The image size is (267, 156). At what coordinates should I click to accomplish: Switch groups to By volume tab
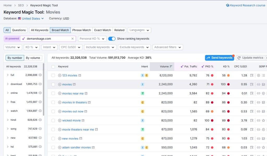[33, 58]
